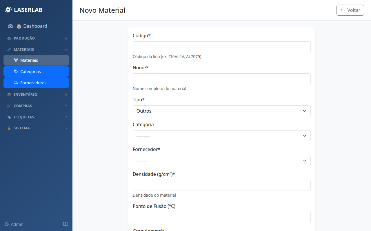Image resolution: width=371 pixels, height=231 pixels.
Task: Click the Categorias tag icon
Action: pos(16,72)
